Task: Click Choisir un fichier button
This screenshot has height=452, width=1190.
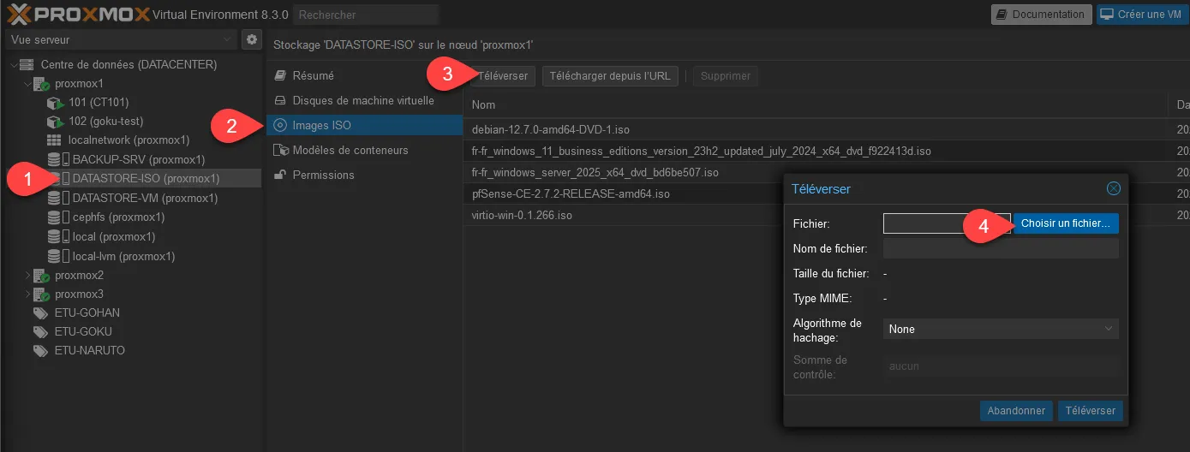Action: coord(1065,223)
